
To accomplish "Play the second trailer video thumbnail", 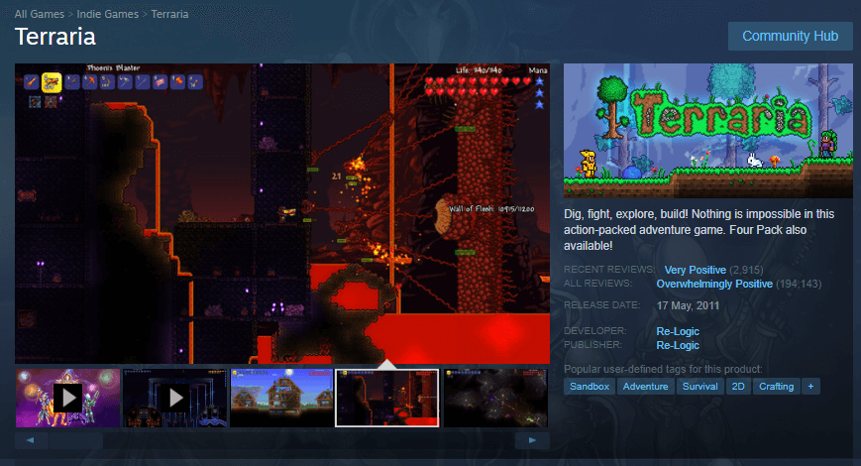I will [x=175, y=398].
